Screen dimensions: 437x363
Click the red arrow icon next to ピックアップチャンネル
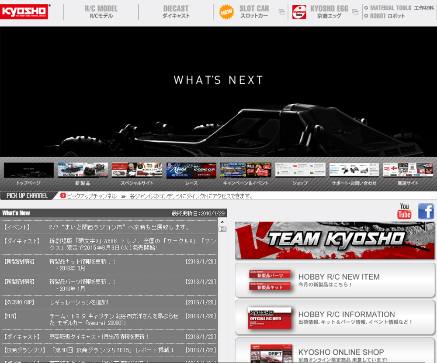[63, 196]
